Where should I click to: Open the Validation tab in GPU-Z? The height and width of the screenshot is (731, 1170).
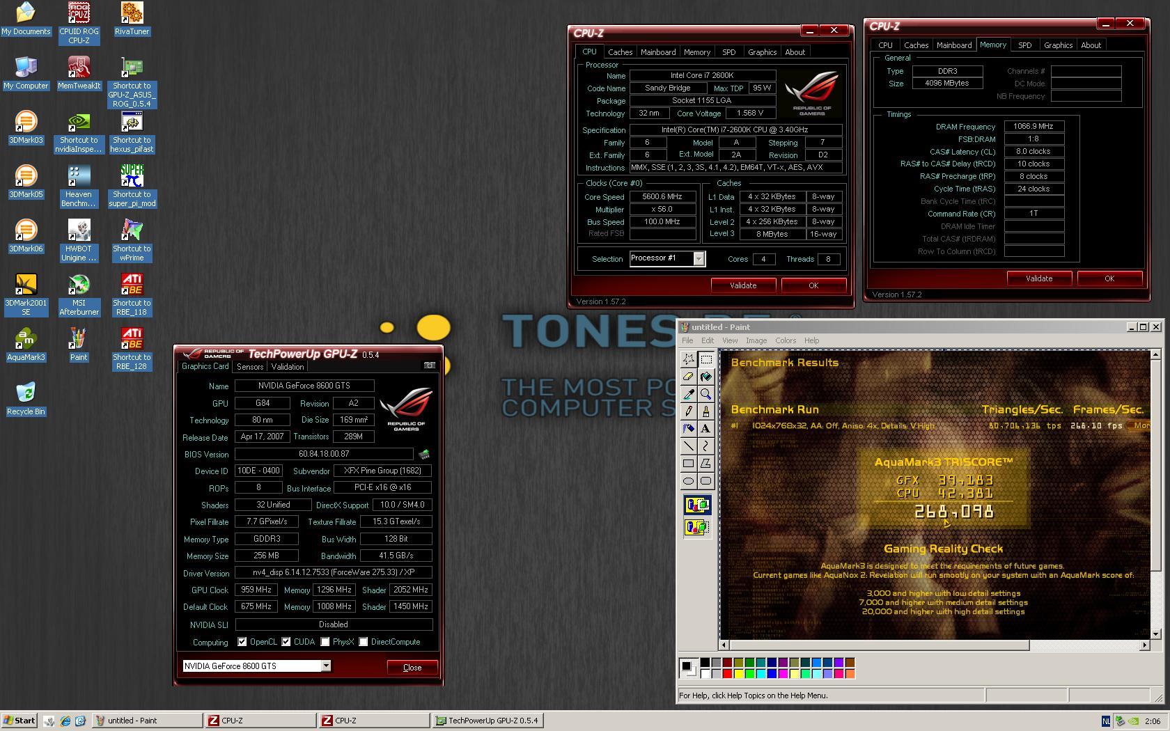288,367
